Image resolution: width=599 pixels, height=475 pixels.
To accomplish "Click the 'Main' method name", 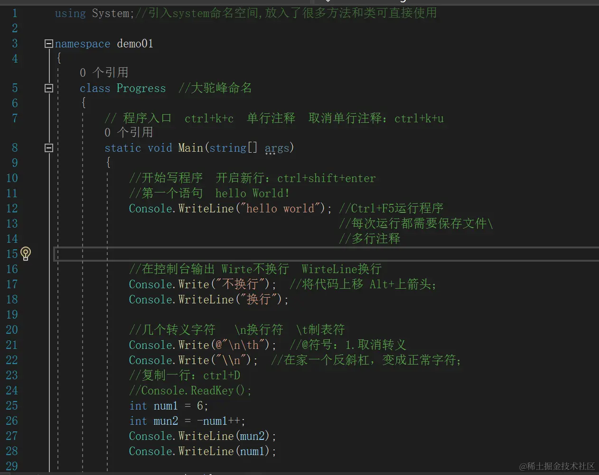I will (191, 148).
